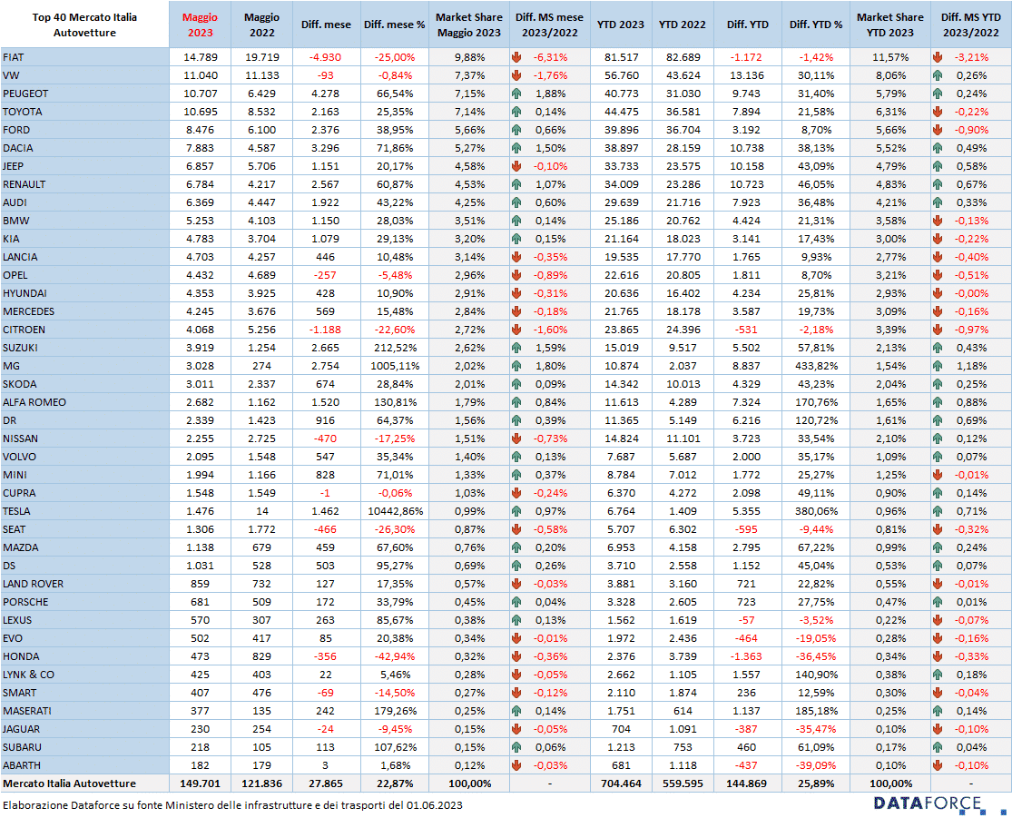This screenshot has width=1012, height=818.
Task: Select the 'Top 40 Mercato Italia Autovetture' title cell
Action: (84, 25)
